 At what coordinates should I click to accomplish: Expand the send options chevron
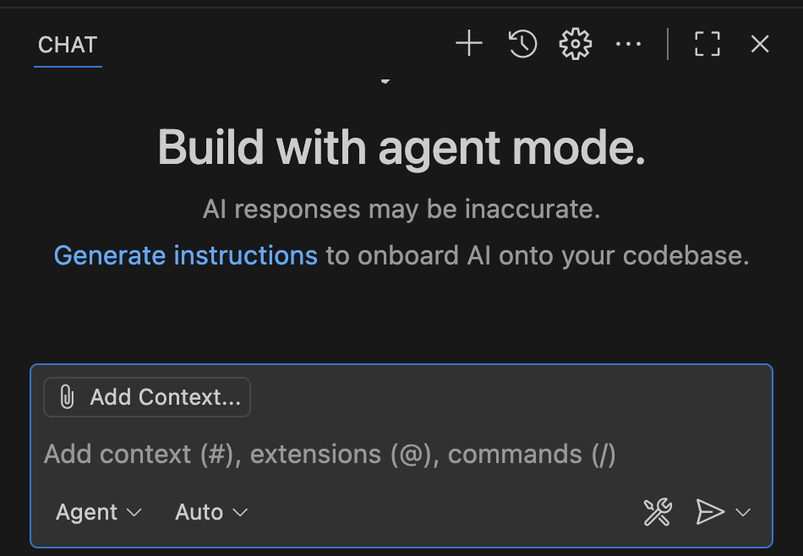pyautogui.click(x=743, y=512)
